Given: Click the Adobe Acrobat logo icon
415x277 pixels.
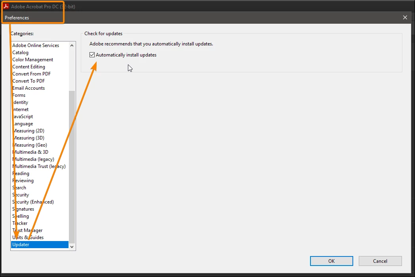Looking at the screenshot, I should [x=6, y=6].
